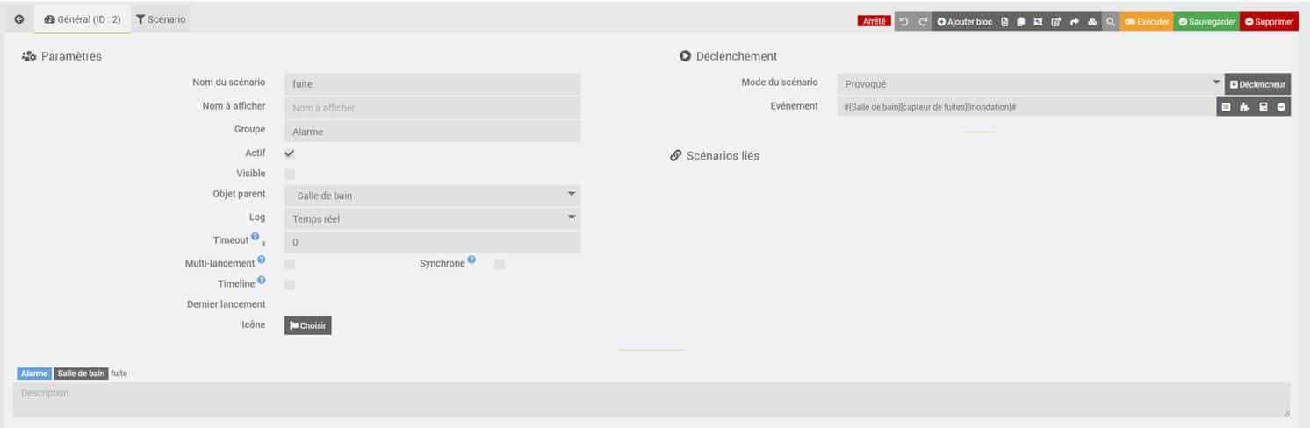
Task: Click the calculator icon for Evénement
Action: (1263, 107)
